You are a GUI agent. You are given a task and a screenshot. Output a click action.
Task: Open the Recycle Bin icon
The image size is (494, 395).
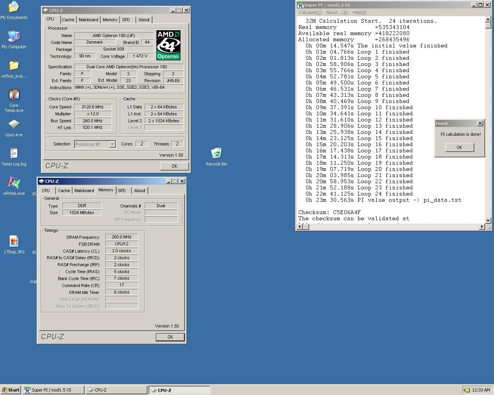click(x=217, y=154)
